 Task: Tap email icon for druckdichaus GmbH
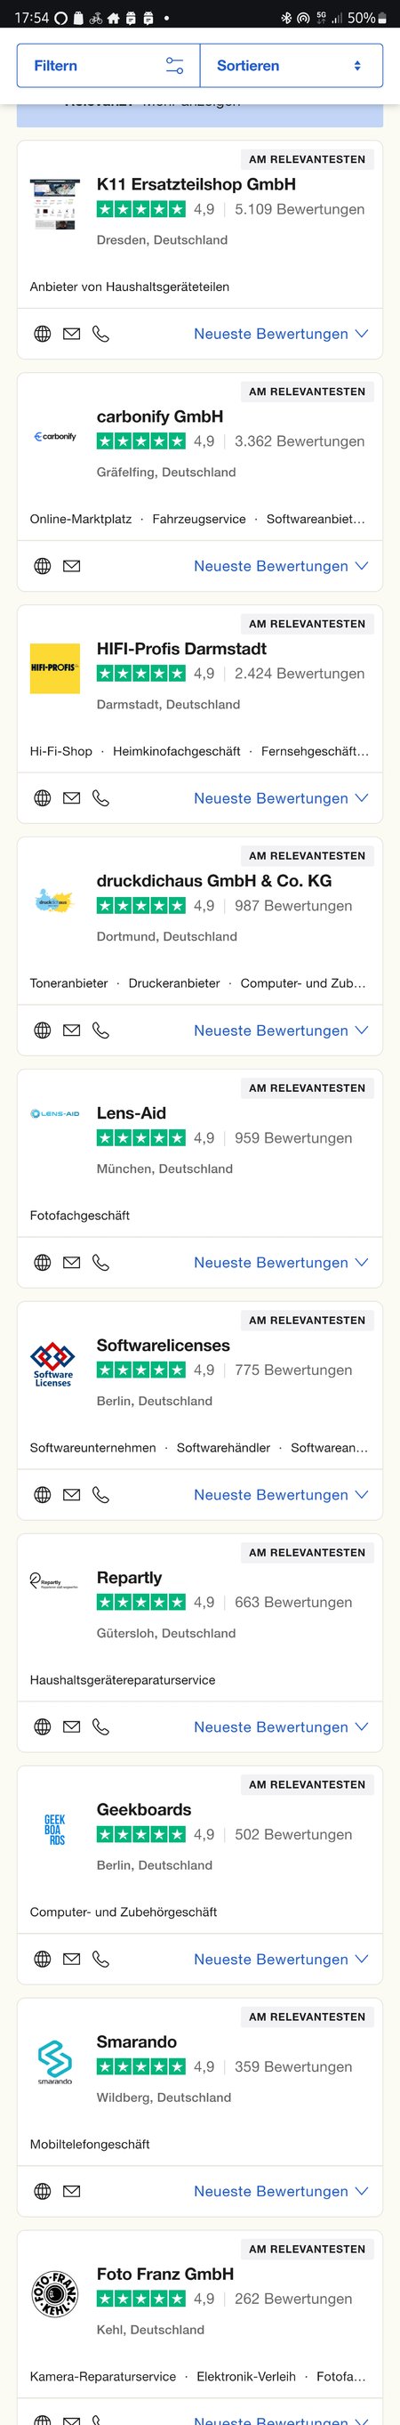pyautogui.click(x=71, y=1030)
